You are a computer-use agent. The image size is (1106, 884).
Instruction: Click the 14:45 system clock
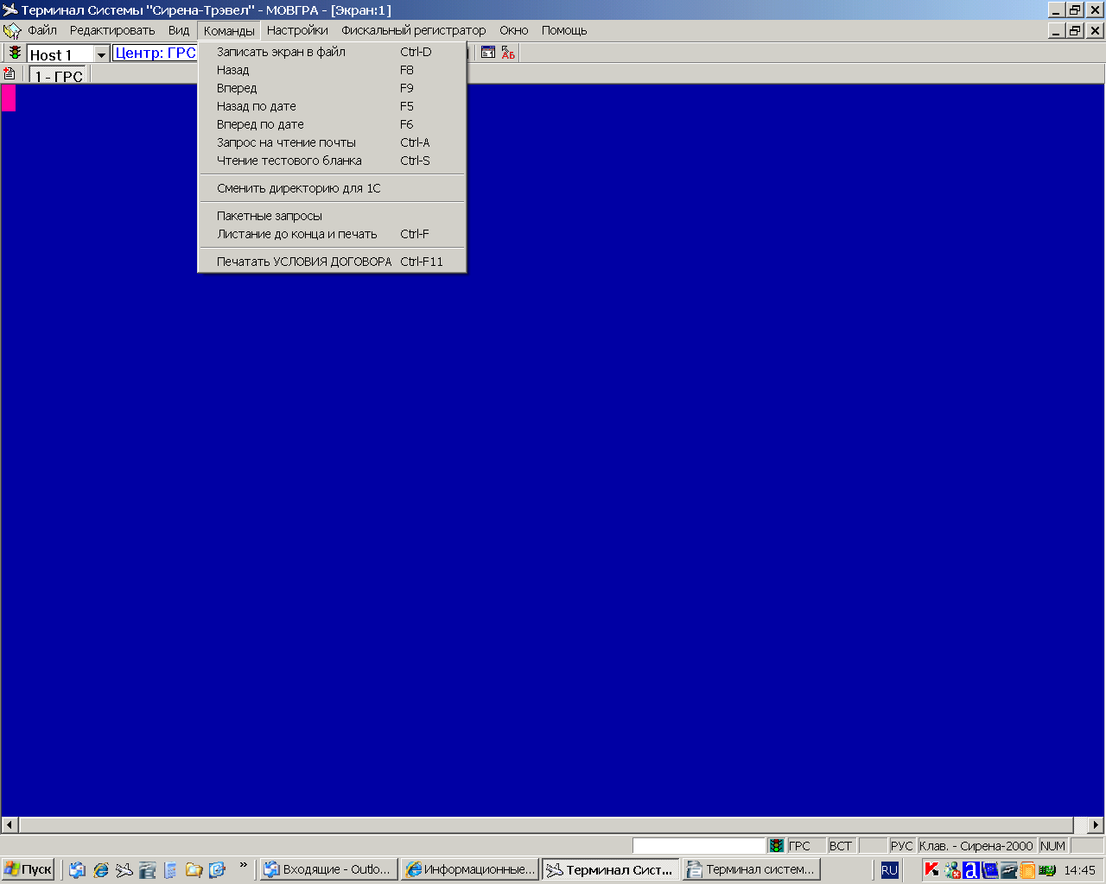(x=1079, y=869)
